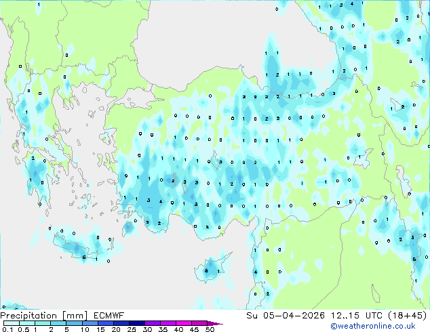
Task: Click the 'Precipitation' title word
Action: [x=28, y=316]
